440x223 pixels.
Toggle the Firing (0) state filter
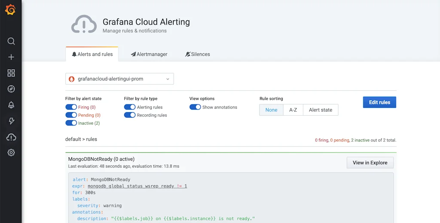coord(71,107)
